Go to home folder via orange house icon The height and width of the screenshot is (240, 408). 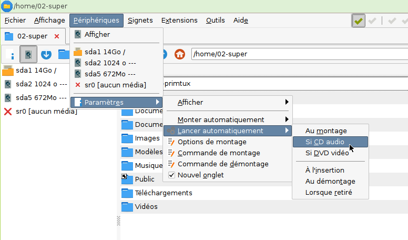pyautogui.click(x=179, y=54)
